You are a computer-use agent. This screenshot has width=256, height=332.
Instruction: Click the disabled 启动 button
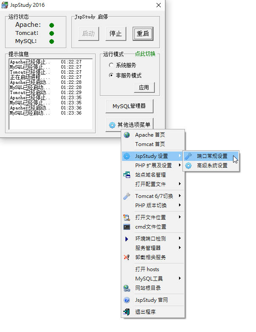88,34
